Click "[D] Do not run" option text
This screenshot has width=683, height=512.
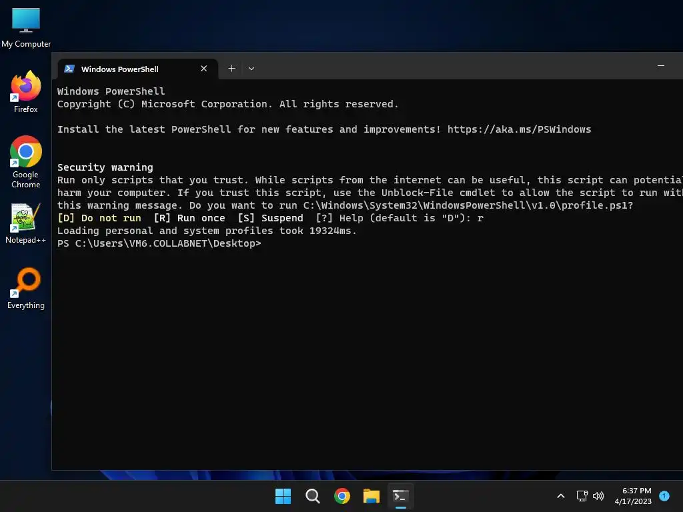[x=99, y=218]
